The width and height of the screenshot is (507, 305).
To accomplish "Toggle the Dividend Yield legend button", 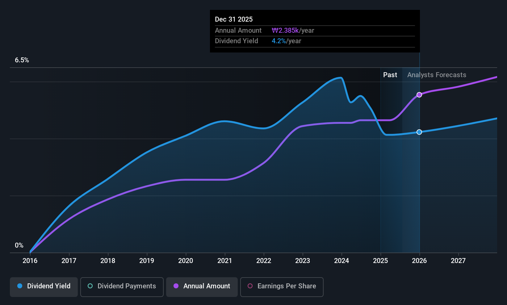I will coord(44,287).
